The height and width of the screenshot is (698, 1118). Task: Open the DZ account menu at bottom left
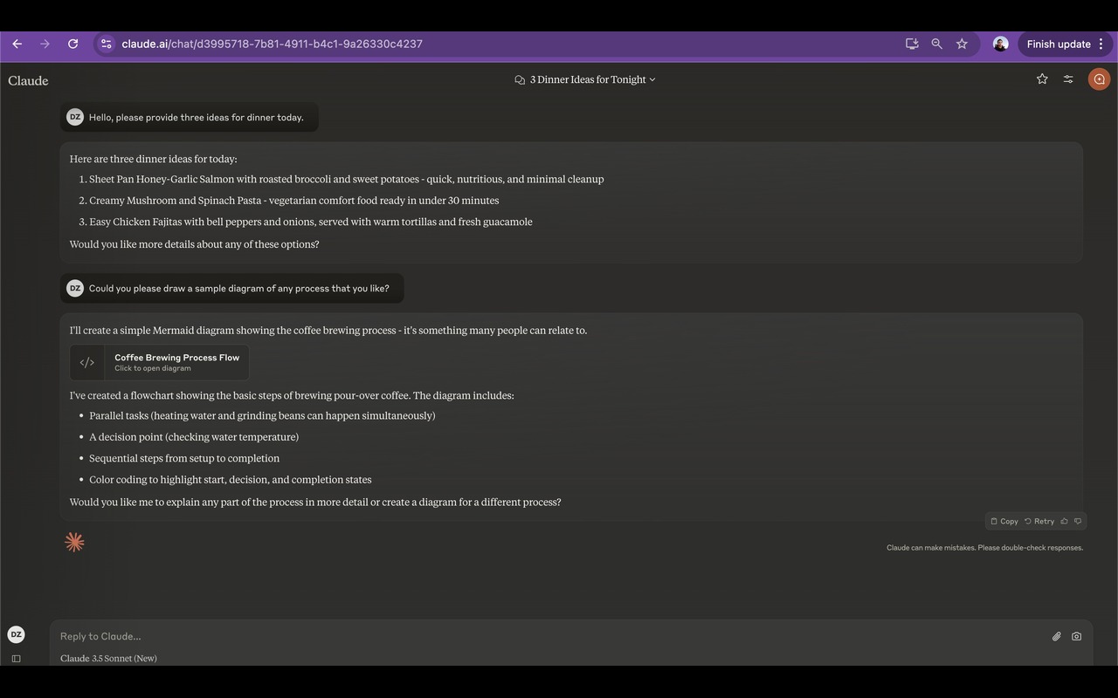(x=16, y=634)
